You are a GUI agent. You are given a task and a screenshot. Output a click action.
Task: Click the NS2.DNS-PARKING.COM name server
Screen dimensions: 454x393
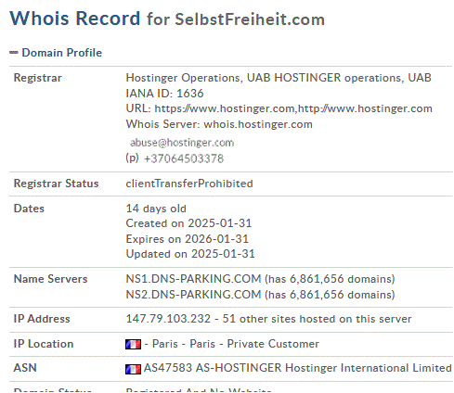point(193,295)
